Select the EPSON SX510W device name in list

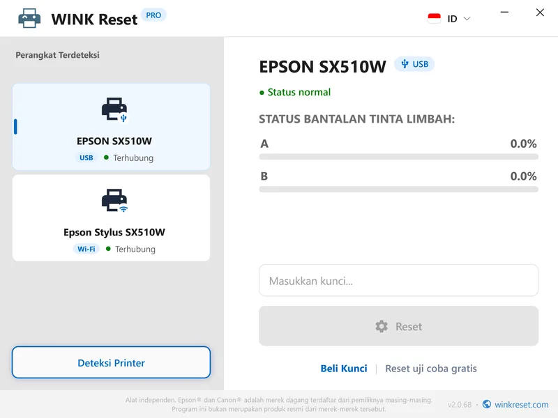point(114,141)
